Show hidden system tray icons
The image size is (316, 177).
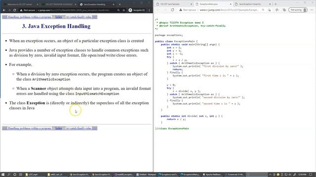tap(270, 175)
